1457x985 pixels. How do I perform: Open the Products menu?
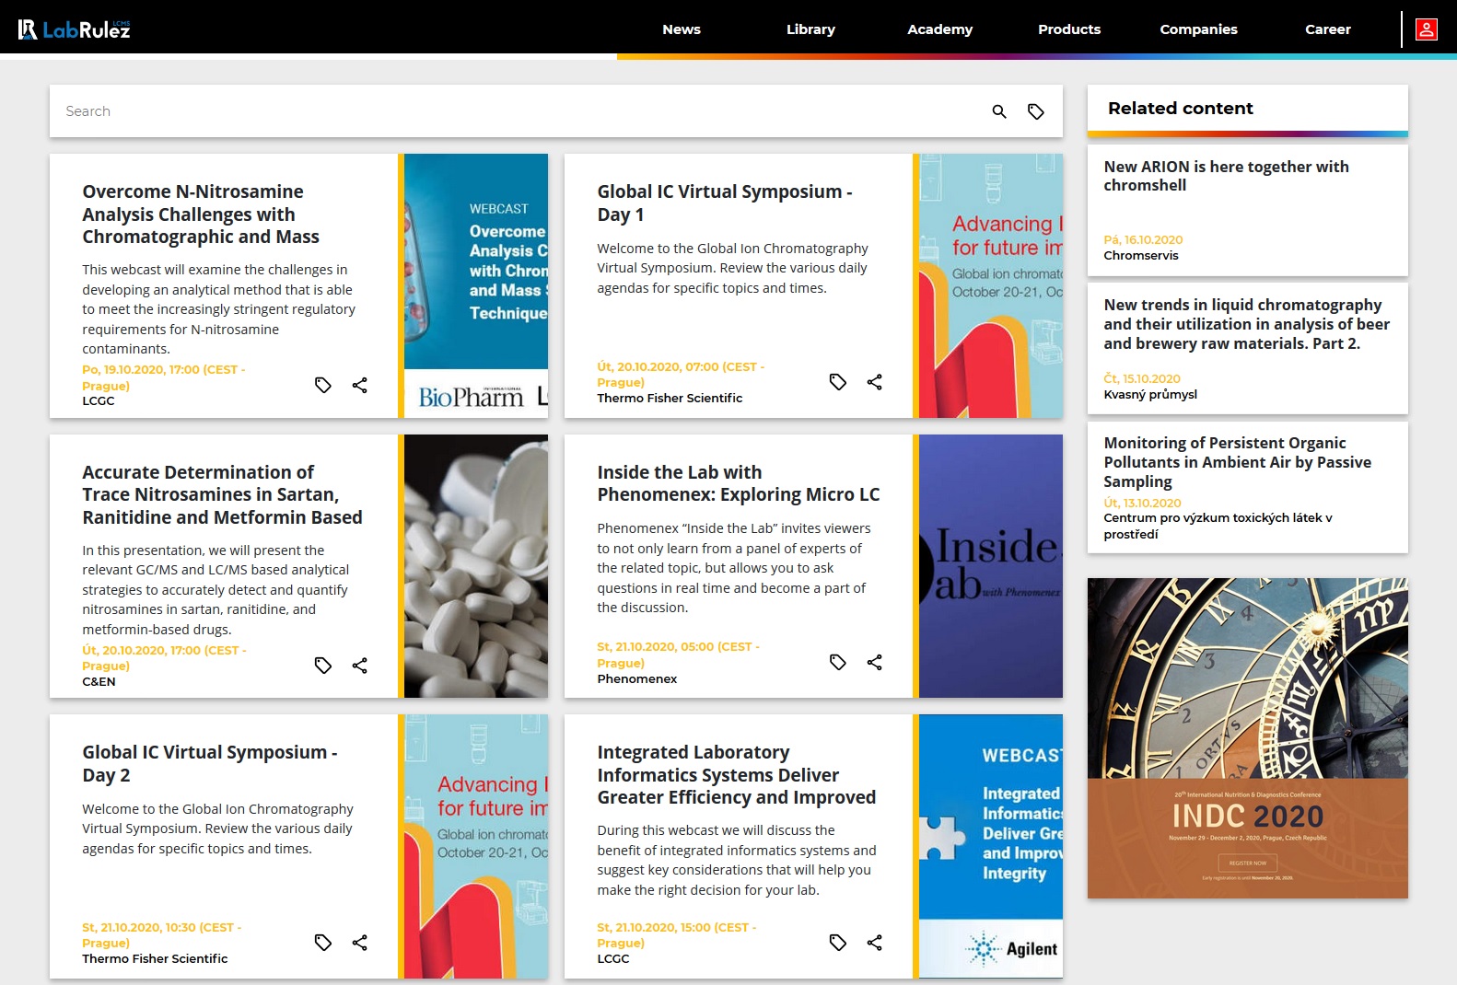1069,29
